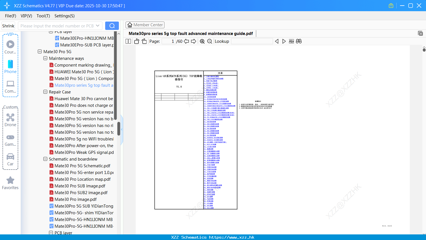Open the model number dropdown arrow
The image size is (426, 240).
pos(98,26)
